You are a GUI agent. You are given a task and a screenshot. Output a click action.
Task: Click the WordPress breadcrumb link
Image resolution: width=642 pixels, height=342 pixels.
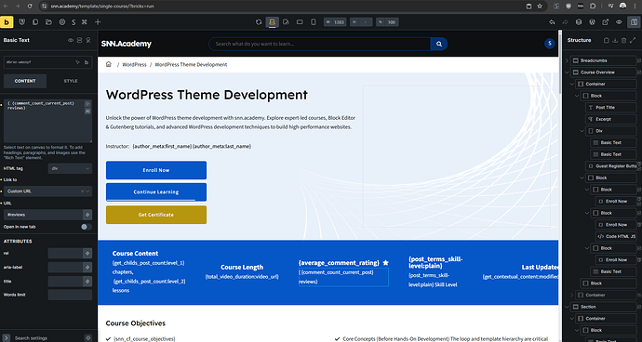(x=134, y=65)
